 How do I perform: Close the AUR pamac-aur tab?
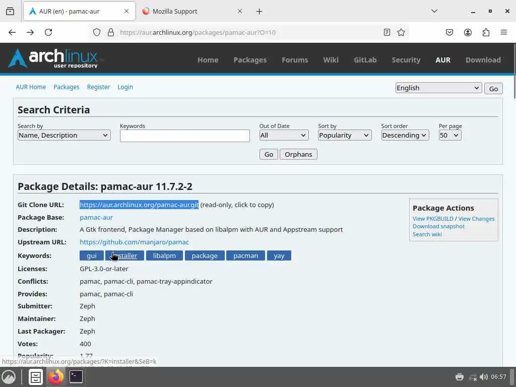click(126, 11)
